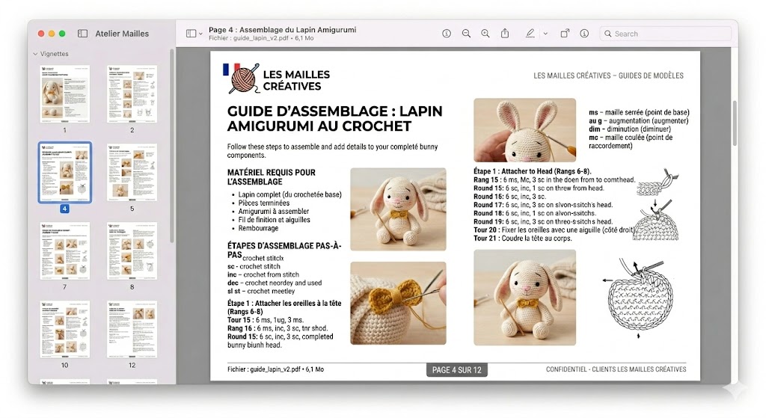Click the circled icon left of Search
Image resolution: width=766 pixels, height=418 pixels.
pyautogui.click(x=584, y=34)
